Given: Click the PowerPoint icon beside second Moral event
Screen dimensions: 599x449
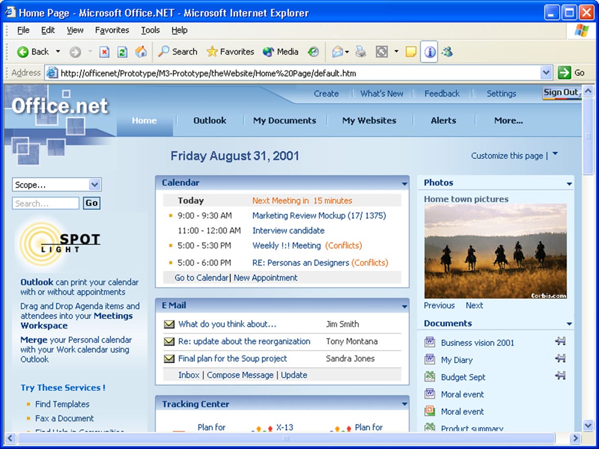Looking at the screenshot, I should pyautogui.click(x=430, y=411).
